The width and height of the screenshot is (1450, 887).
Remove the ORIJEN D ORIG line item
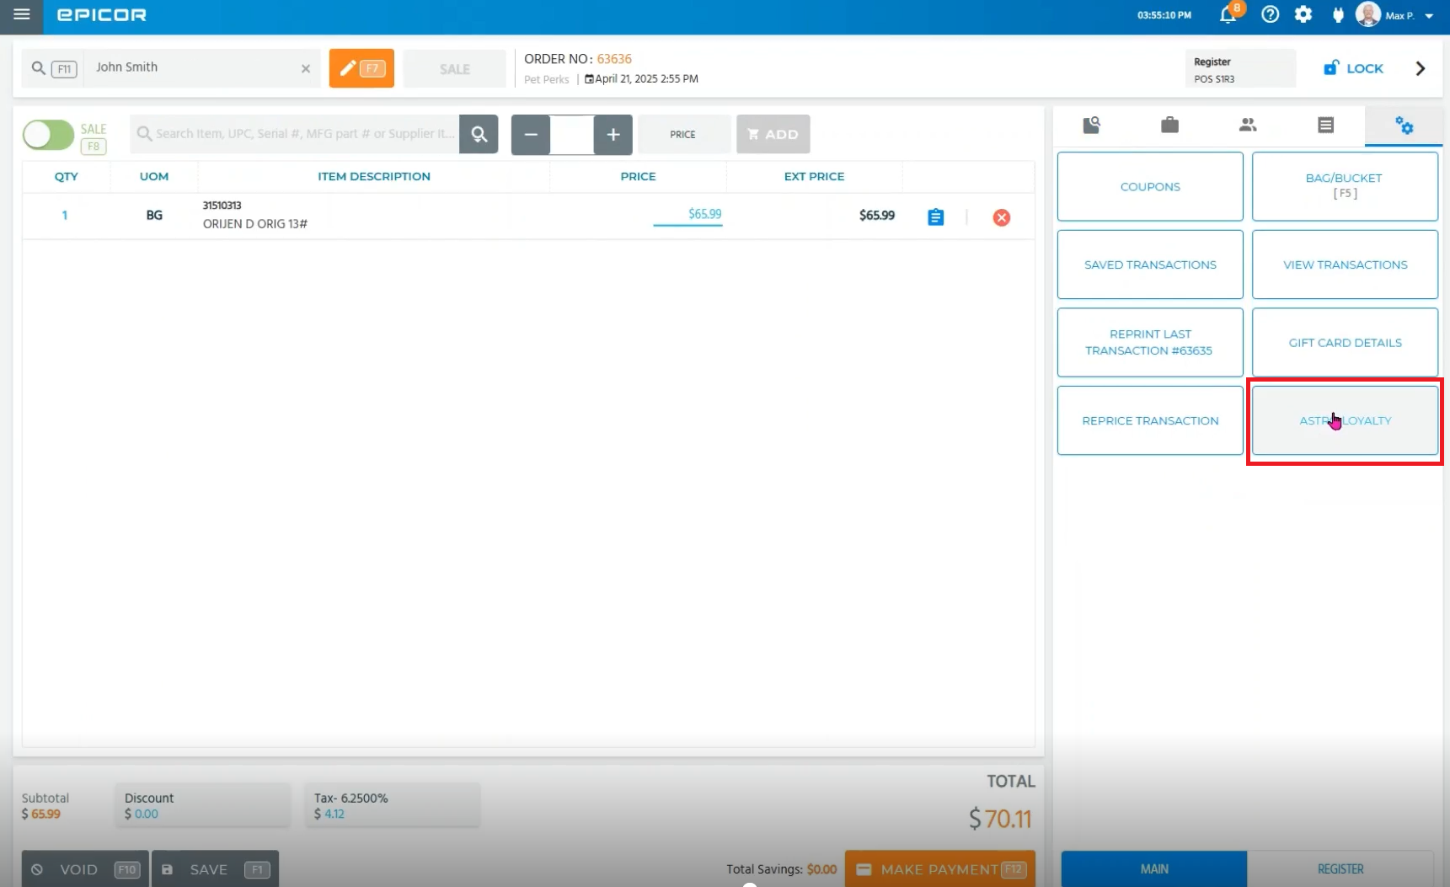click(x=1001, y=217)
